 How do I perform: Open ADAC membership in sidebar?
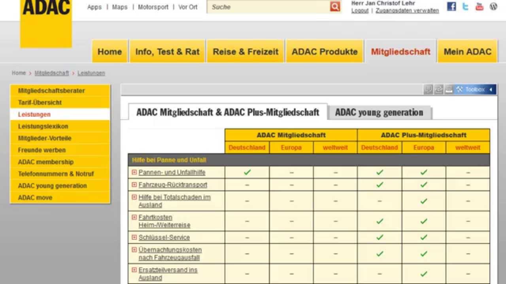[x=60, y=162]
